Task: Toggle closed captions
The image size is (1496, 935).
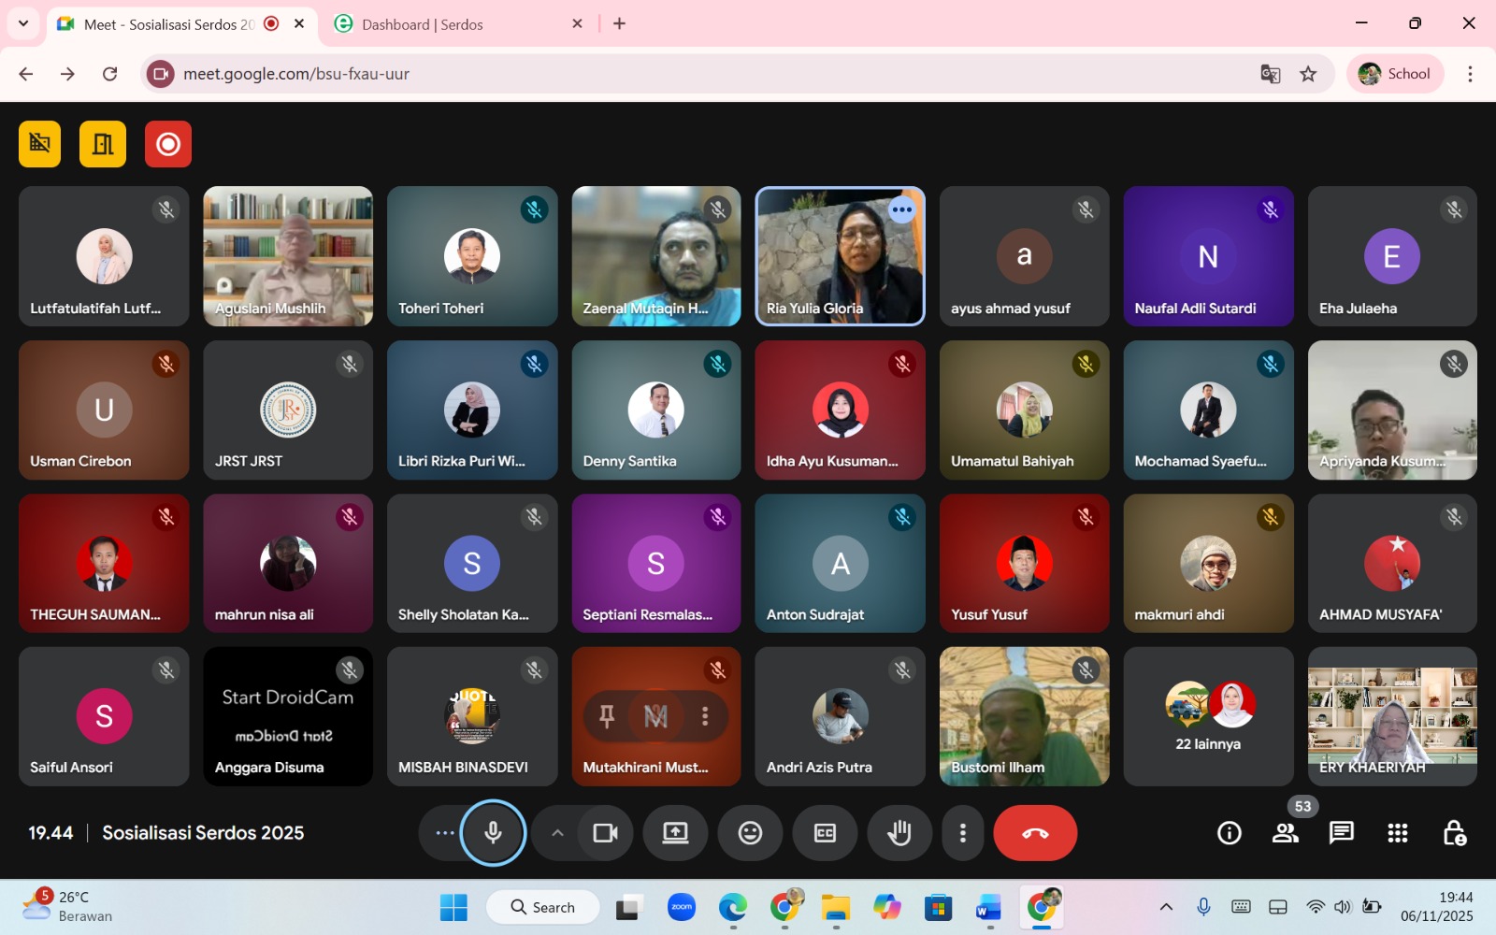Action: point(825,832)
